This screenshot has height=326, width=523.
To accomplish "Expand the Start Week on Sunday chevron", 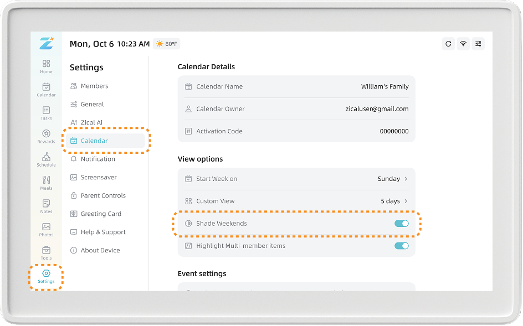I will click(406, 179).
